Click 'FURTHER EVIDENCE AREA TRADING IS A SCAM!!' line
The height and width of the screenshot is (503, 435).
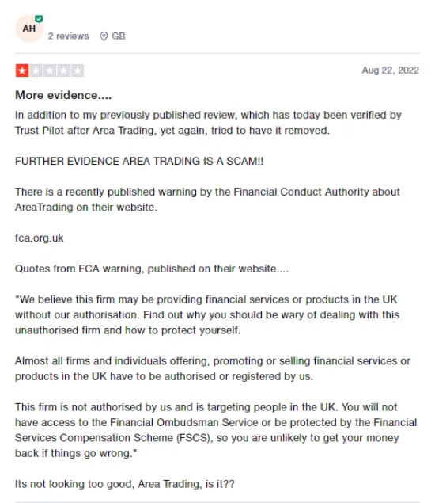click(139, 161)
